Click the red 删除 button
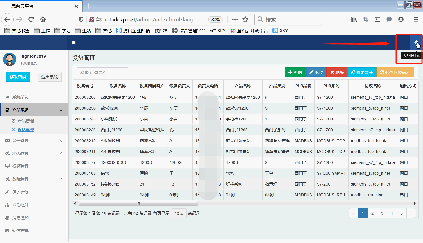 [337, 72]
